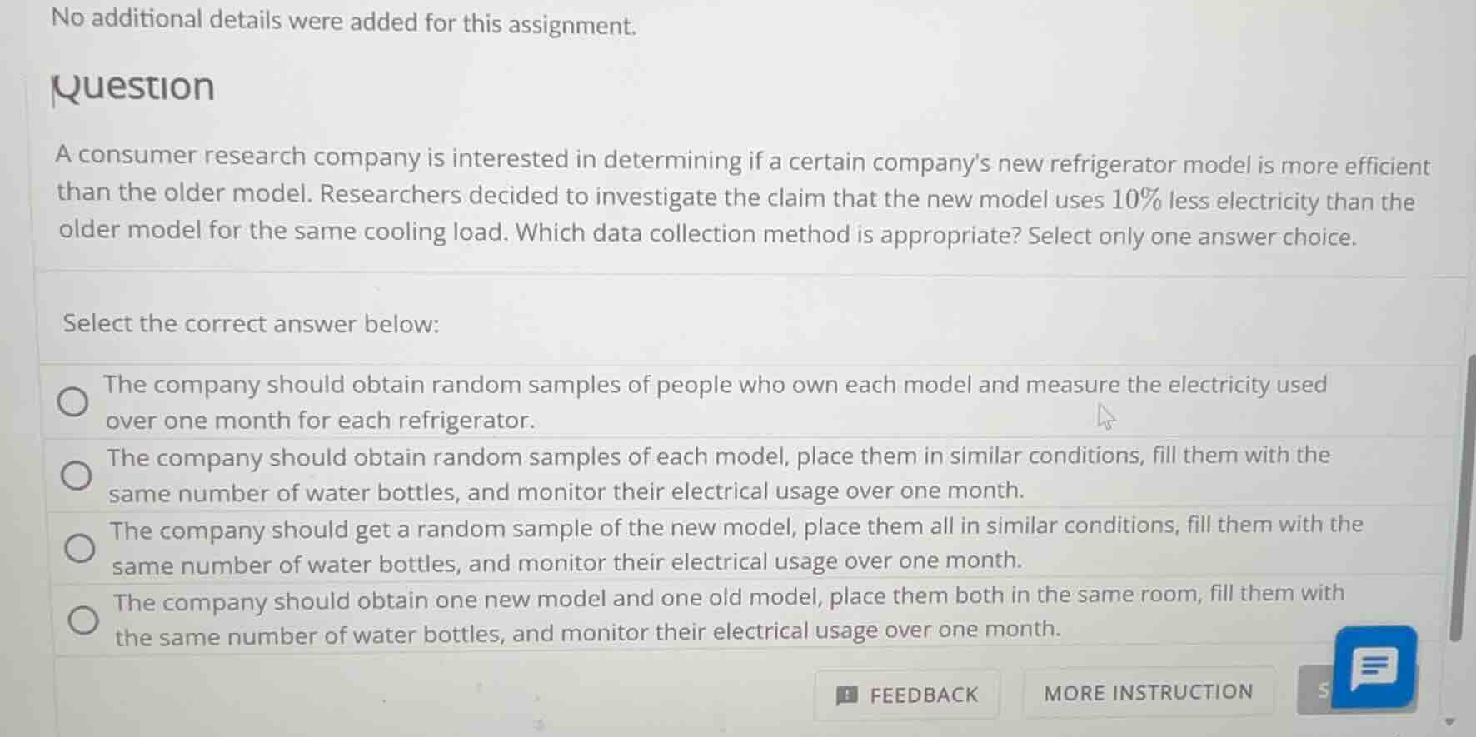Select the radio for random sample of new model only
The image size is (1476, 737).
82,547
